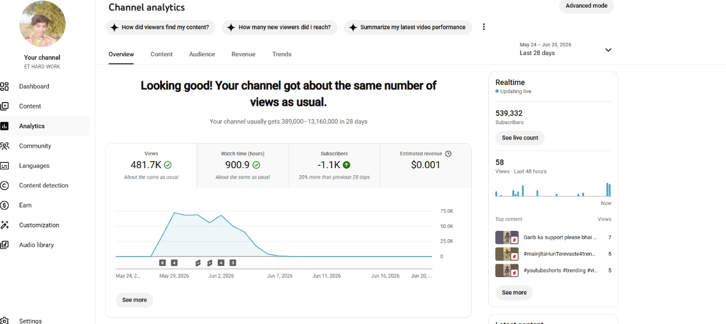This screenshot has height=324, width=726.
Task: Click the Advanced mode button
Action: (586, 6)
